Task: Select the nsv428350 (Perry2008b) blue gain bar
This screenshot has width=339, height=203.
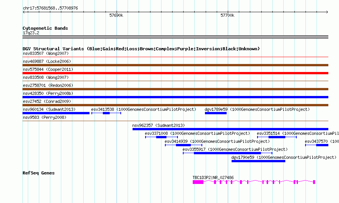Action: [x=175, y=97]
